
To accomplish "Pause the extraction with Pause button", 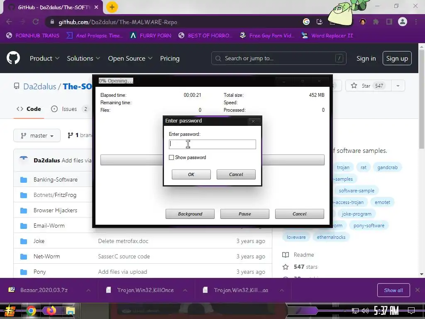I will pyautogui.click(x=245, y=214).
